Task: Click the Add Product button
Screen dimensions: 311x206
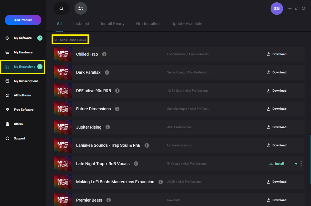Action: tap(23, 20)
